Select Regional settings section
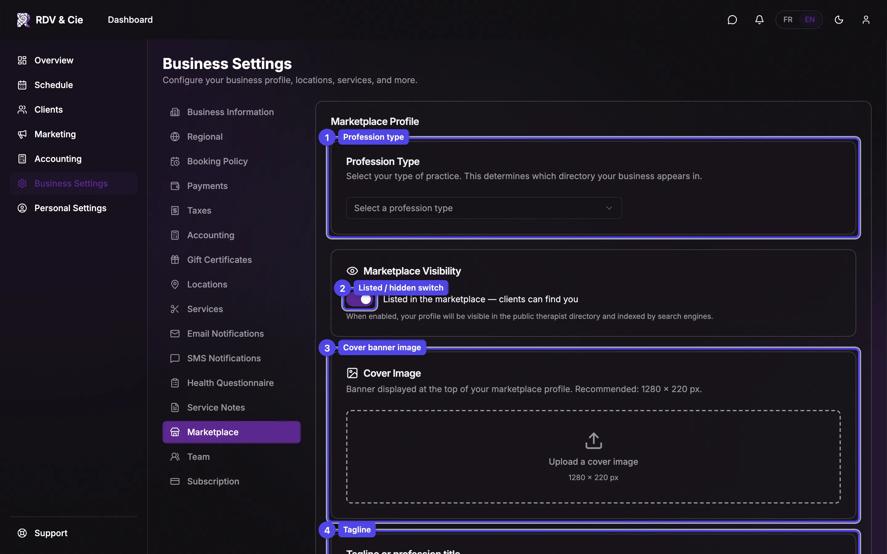 point(231,137)
